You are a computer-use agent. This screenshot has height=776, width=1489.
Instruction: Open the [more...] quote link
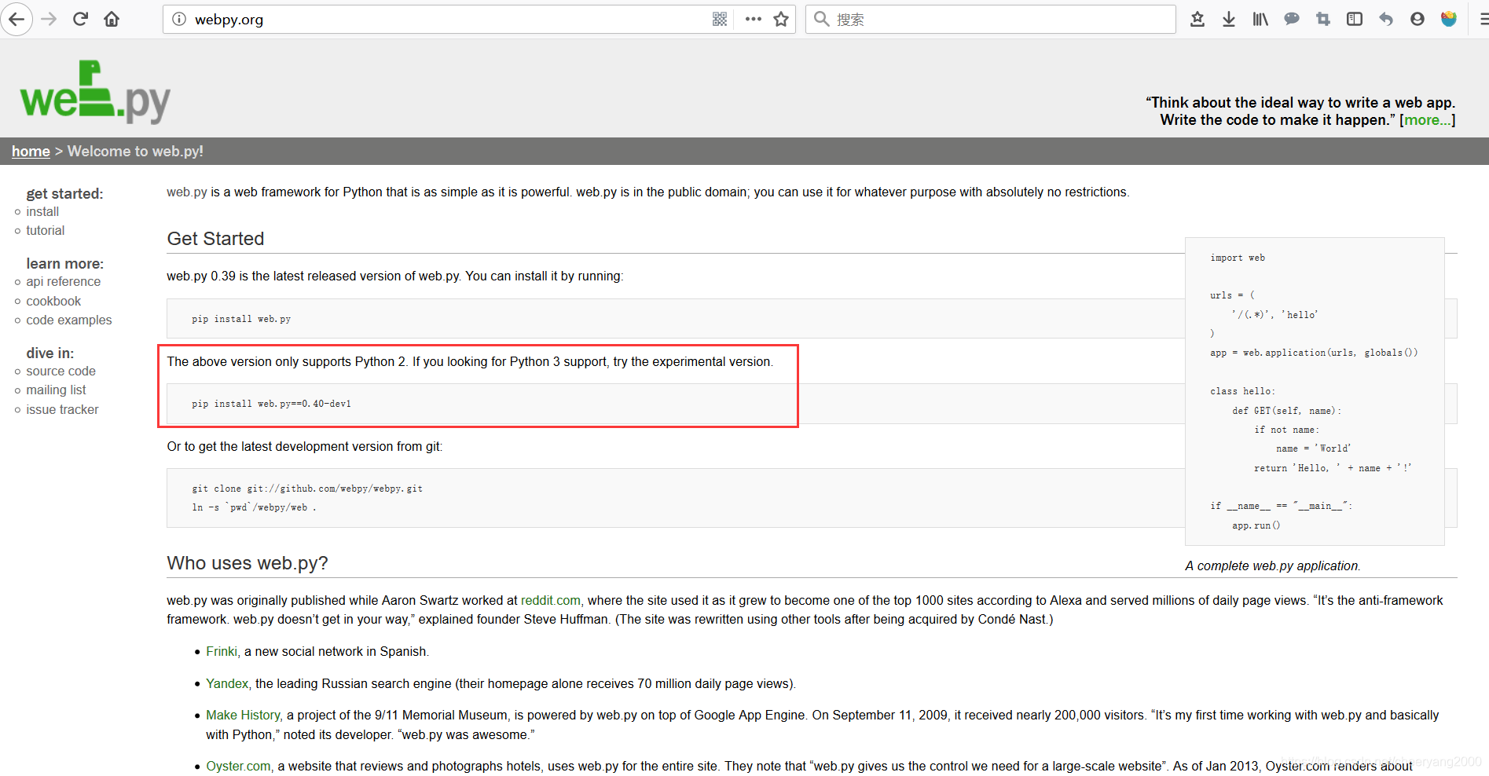click(1427, 120)
